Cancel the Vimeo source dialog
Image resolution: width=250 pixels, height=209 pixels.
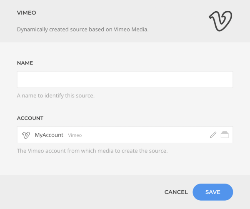176,192
